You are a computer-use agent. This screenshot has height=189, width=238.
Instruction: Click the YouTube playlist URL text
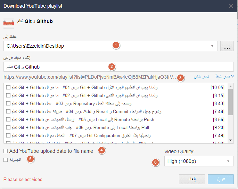(x=90, y=77)
